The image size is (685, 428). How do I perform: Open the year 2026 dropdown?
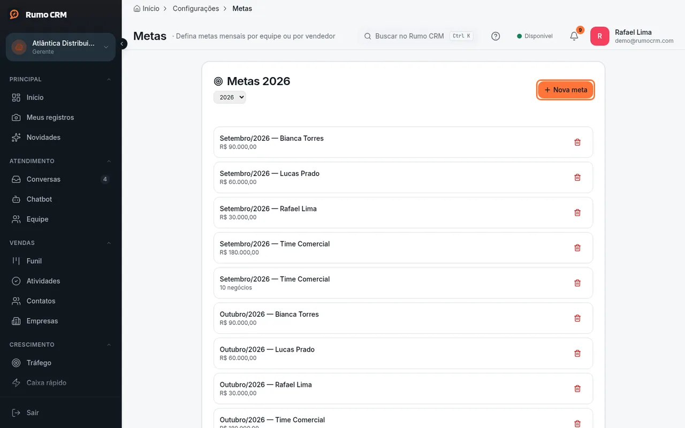230,97
